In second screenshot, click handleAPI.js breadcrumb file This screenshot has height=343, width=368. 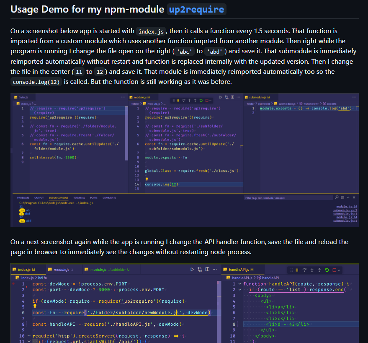[x=240, y=278]
